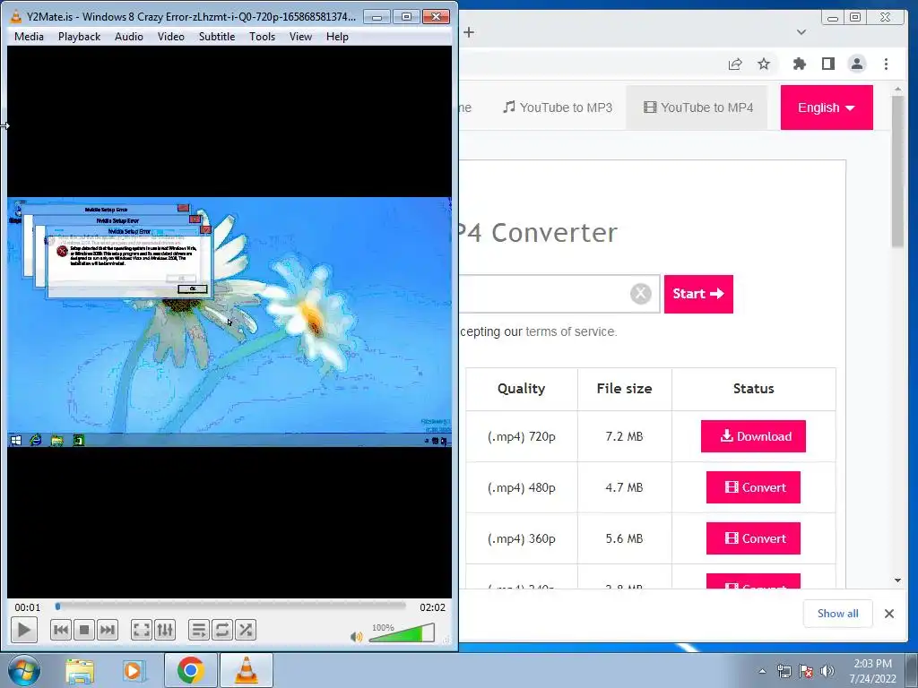Open File Explorer from taskbar
The height and width of the screenshot is (688, 918).
80,670
